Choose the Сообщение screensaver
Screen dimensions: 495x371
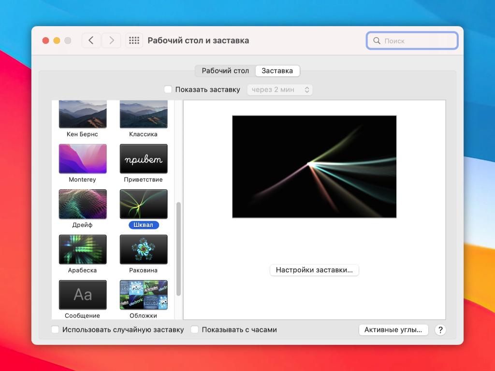83,295
